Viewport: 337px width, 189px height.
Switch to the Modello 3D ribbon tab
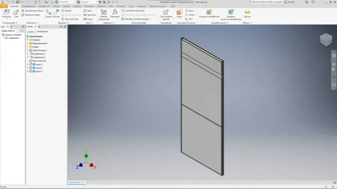[x=44, y=6]
